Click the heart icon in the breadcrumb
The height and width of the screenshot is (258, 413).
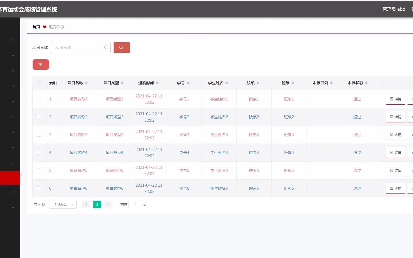[44, 27]
